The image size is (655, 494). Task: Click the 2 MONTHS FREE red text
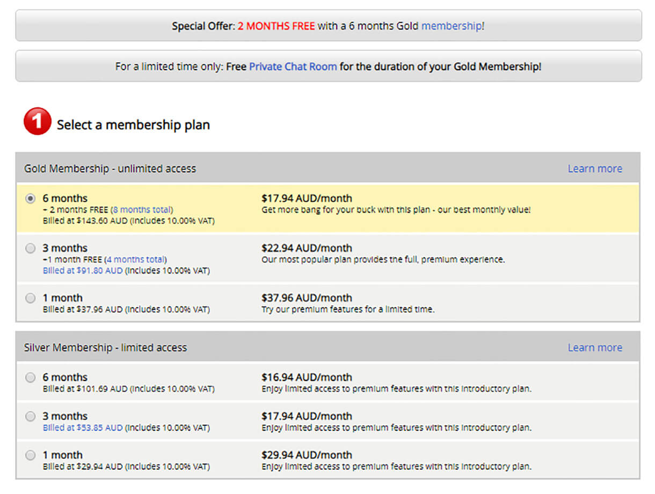tap(276, 26)
